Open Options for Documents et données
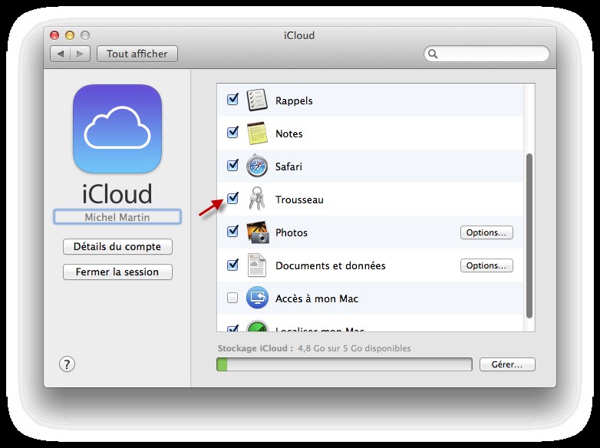Image resolution: width=600 pixels, height=448 pixels. click(486, 265)
